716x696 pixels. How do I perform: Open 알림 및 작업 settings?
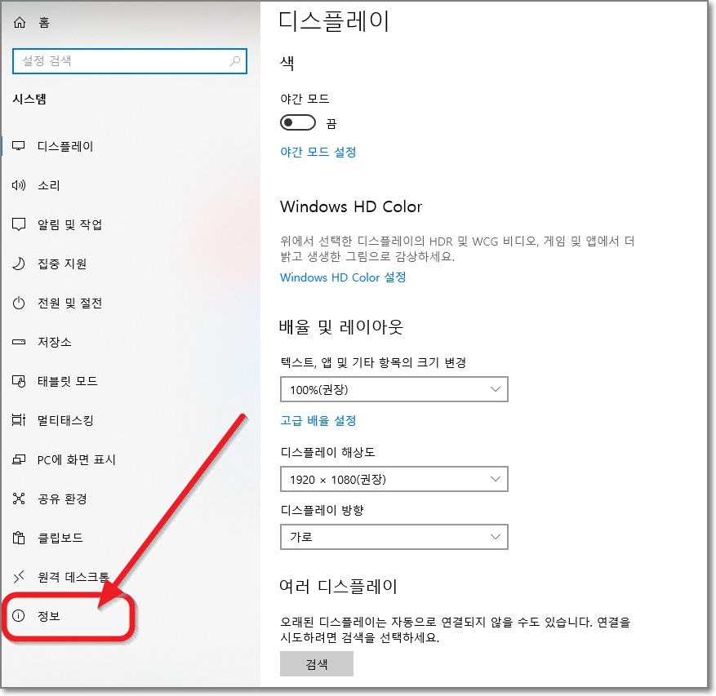coord(69,224)
